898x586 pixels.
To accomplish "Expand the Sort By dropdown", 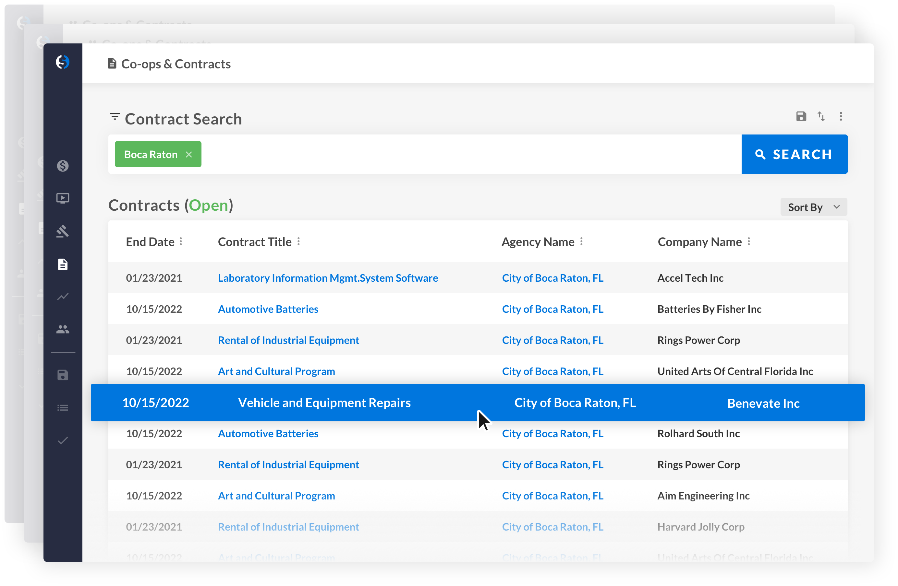I will click(x=813, y=207).
